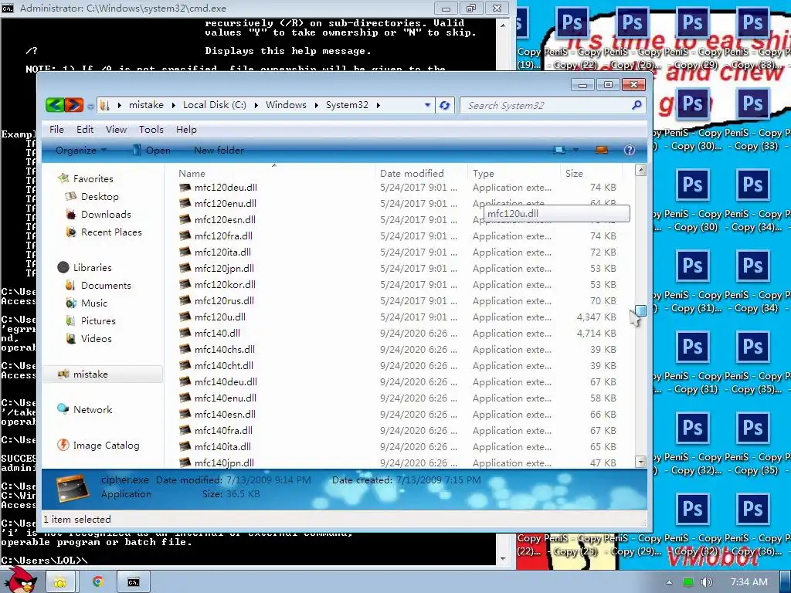
Task: Launch Chrome from the taskbar
Action: [98, 582]
